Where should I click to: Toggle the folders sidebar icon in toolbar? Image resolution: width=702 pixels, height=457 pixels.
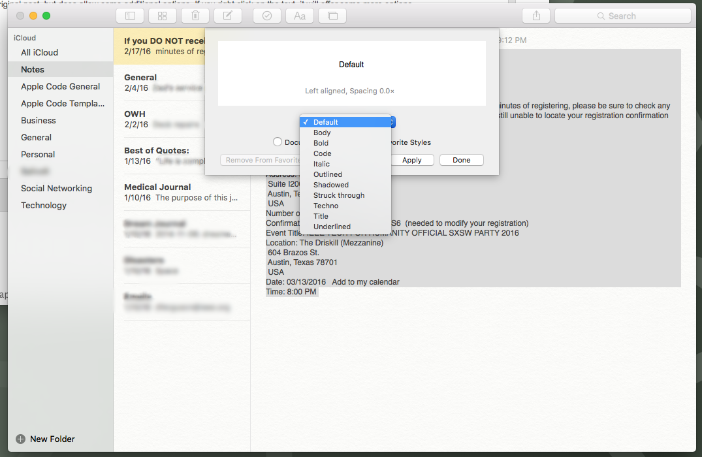[130, 16]
